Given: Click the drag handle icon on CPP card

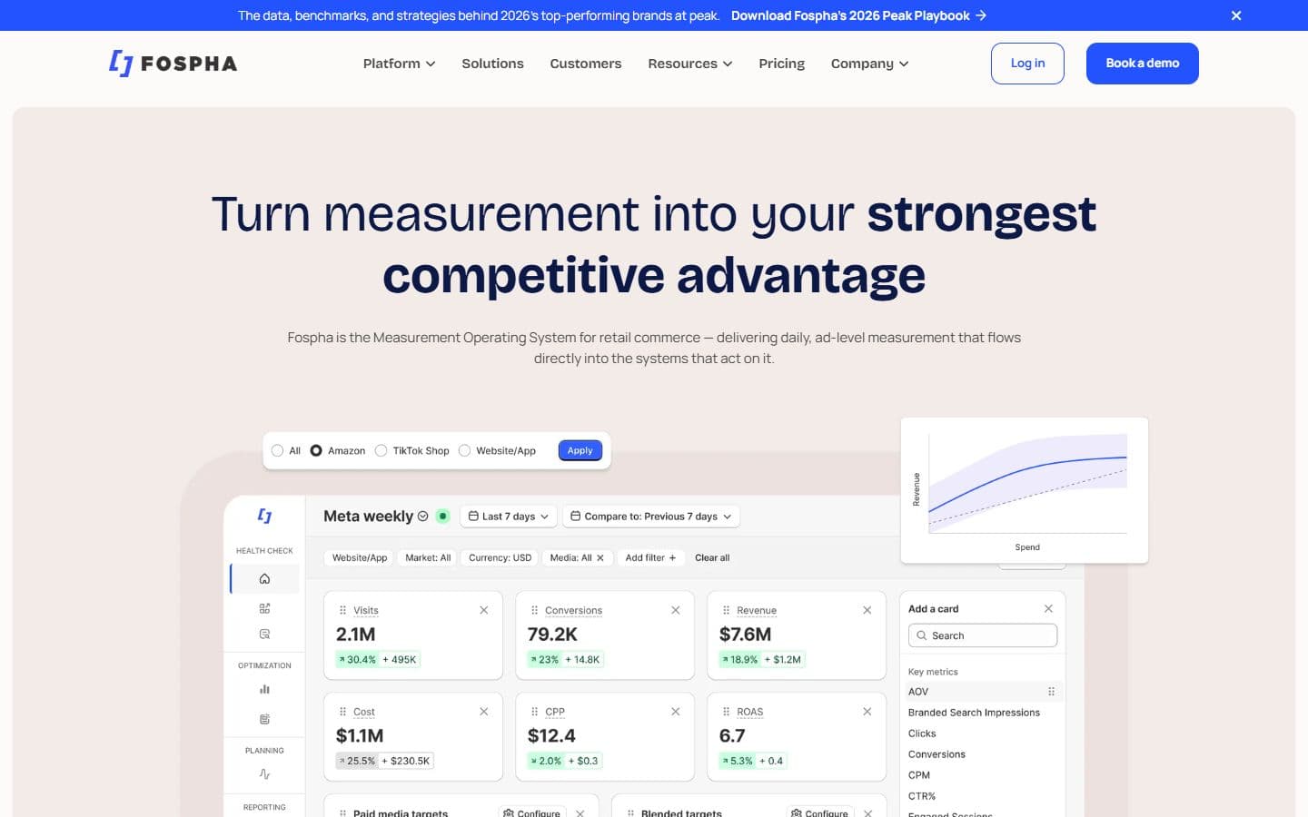Looking at the screenshot, I should pyautogui.click(x=534, y=712).
